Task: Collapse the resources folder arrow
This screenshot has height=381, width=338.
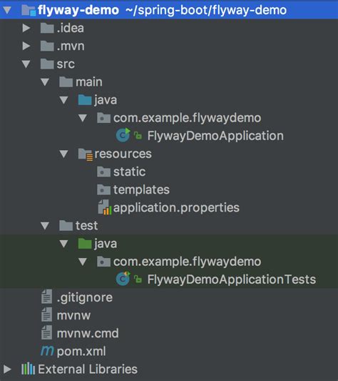Action: tap(63, 154)
